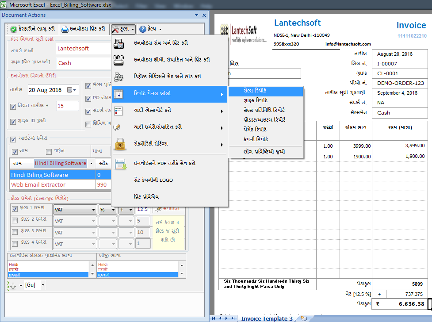Image resolution: width=432 pixels, height=322 pixels.
Task: Open the Hindi Biling Software name dropdown
Action: 91,164
